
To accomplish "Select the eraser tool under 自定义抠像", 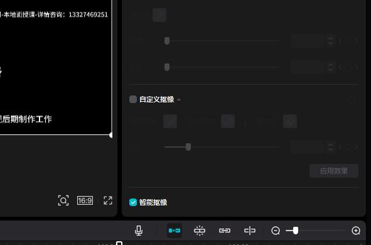I will tap(290, 121).
